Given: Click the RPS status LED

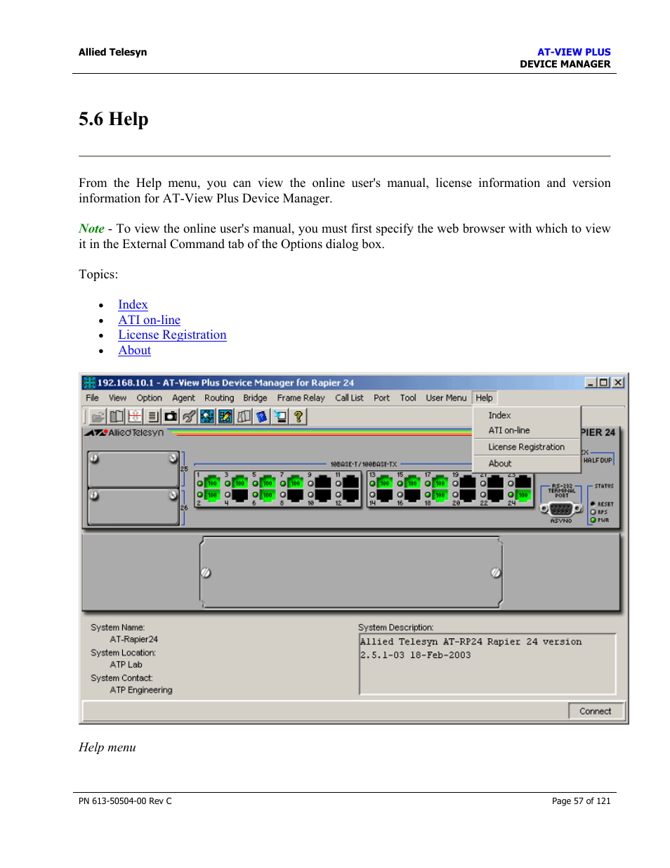Looking at the screenshot, I should tap(593, 512).
